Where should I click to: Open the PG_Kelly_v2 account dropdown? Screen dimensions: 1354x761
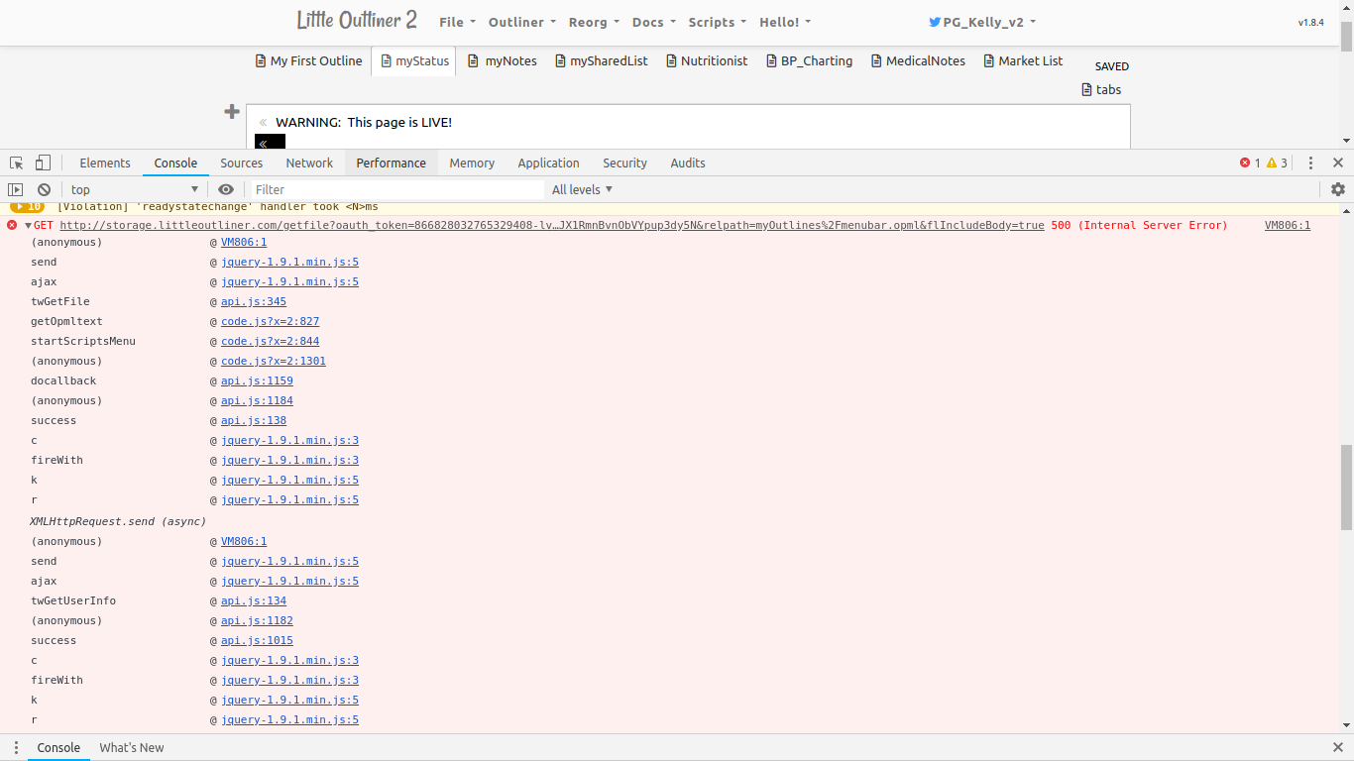click(982, 22)
